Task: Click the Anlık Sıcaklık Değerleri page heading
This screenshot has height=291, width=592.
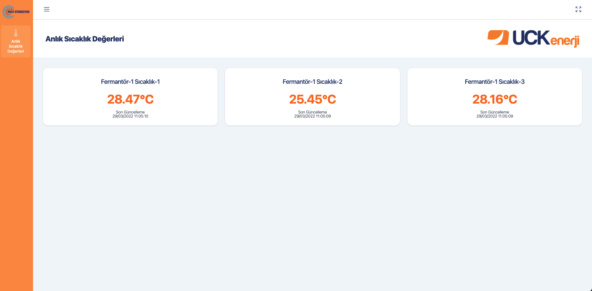Action: (84, 39)
